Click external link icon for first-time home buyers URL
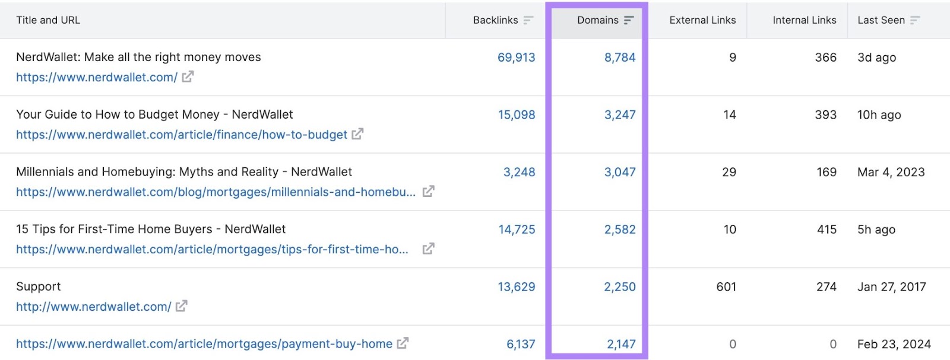Viewport: 950px width, 360px height. [428, 249]
